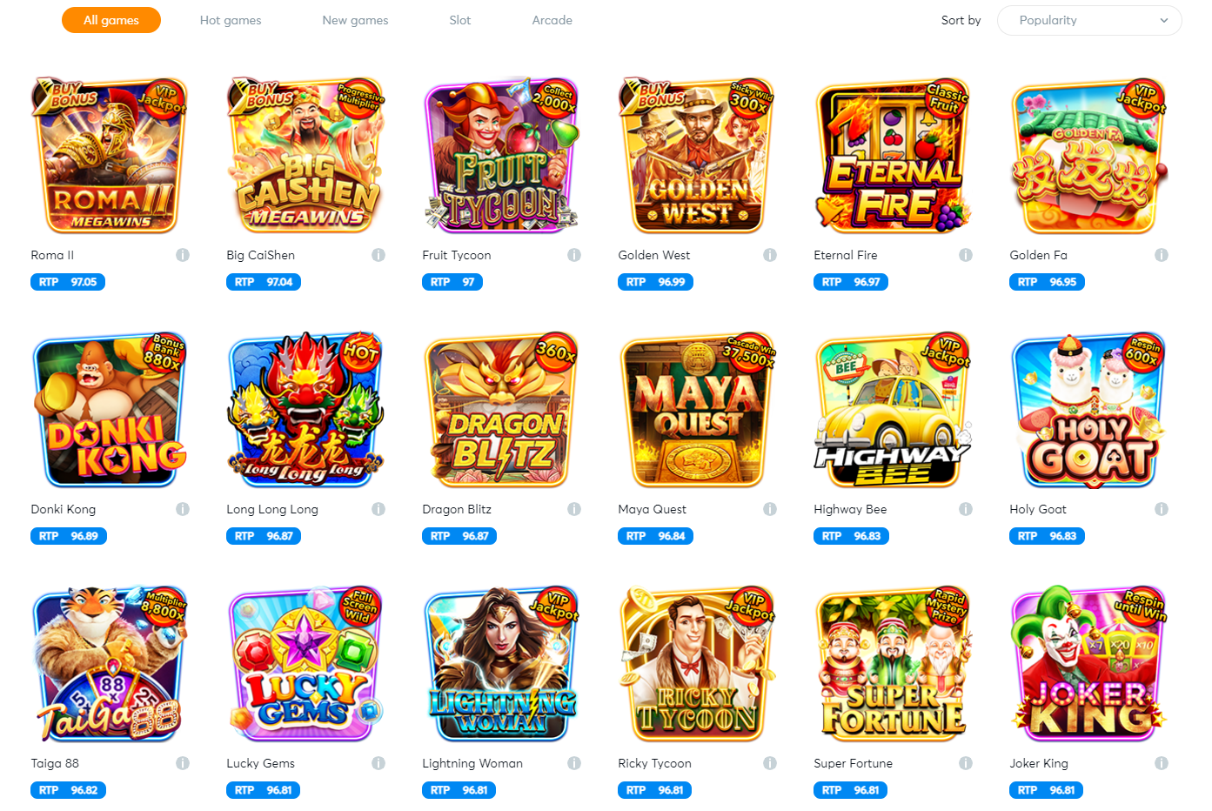Image resolution: width=1212 pixels, height=811 pixels.
Task: Expand the Popularity sort dropdown
Action: coord(1089,20)
